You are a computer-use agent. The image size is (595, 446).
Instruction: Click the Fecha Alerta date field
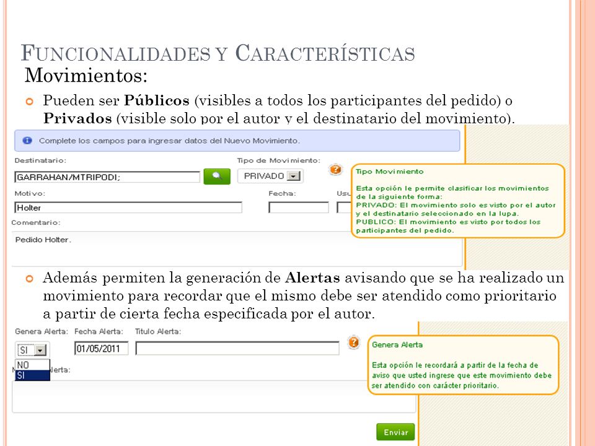(101, 348)
